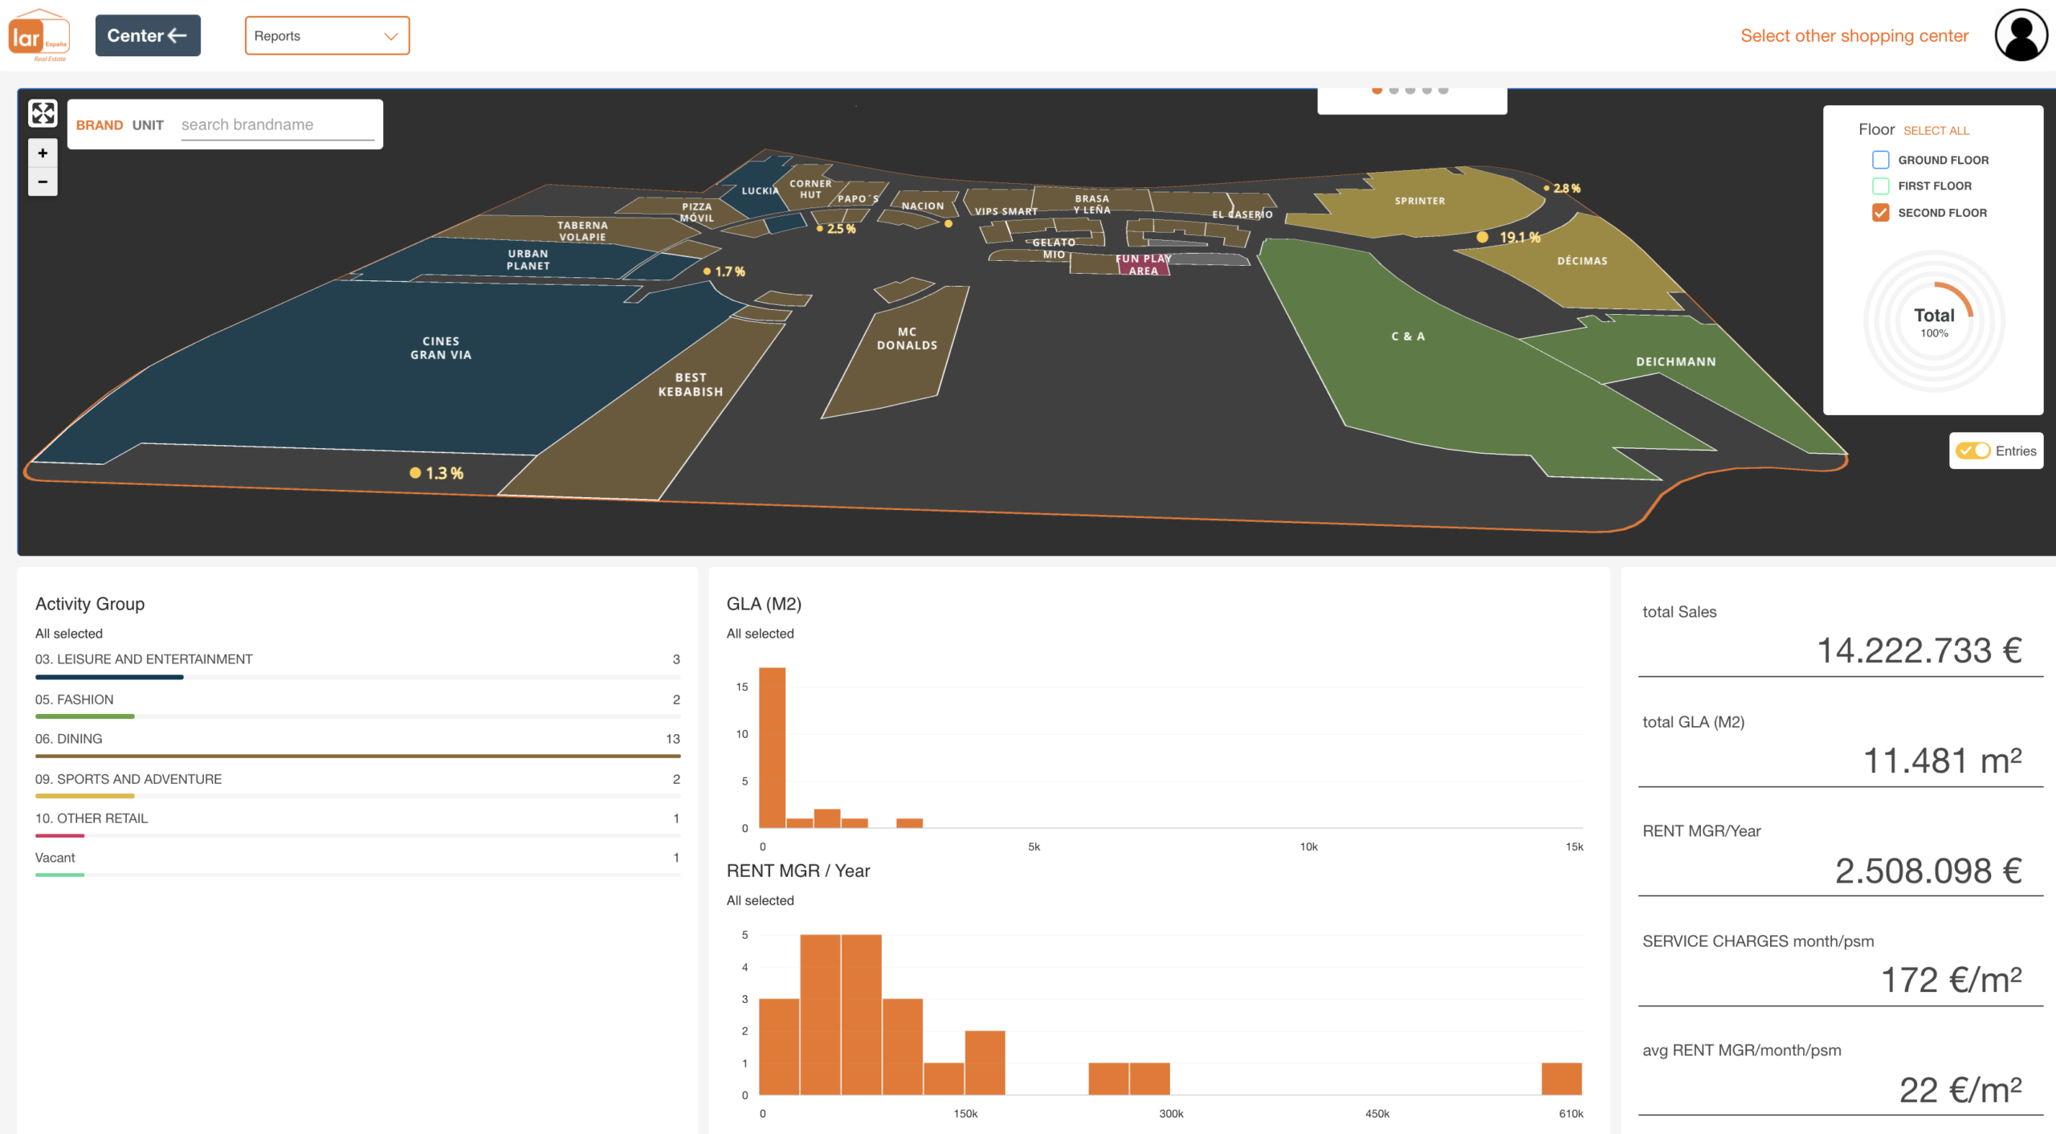Switch search mode to BRAND
This screenshot has width=2056, height=1134.
pos(100,124)
